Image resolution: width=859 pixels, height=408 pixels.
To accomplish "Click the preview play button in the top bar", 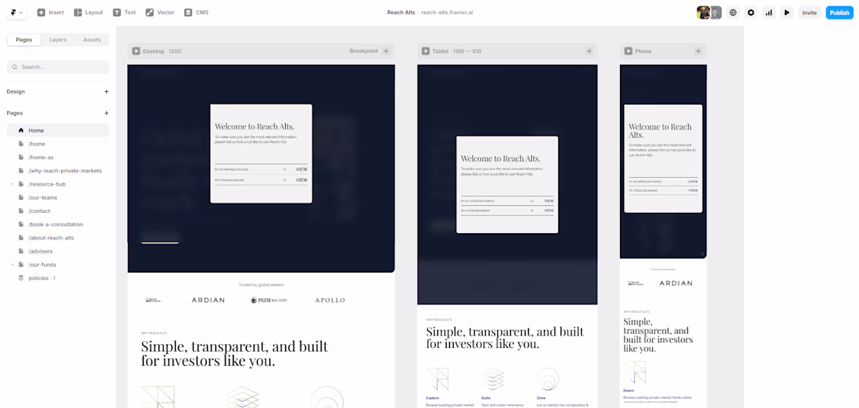I will tap(786, 12).
